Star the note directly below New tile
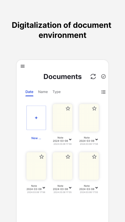The width and height of the screenshot is (125, 222). [41, 157]
